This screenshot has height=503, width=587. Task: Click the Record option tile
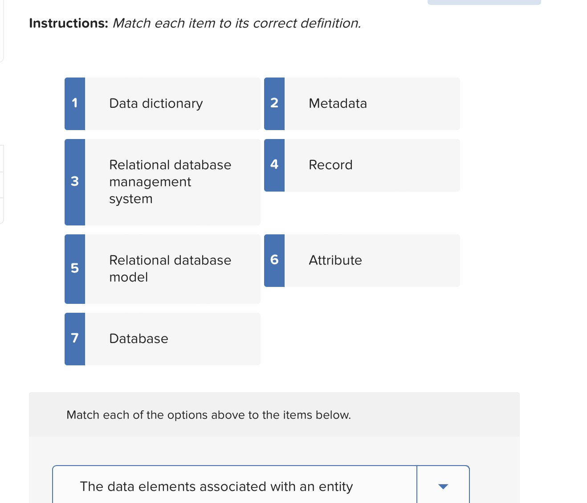(x=372, y=165)
